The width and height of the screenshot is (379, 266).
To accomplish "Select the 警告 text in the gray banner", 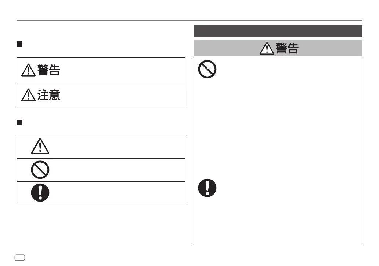I will point(287,48).
